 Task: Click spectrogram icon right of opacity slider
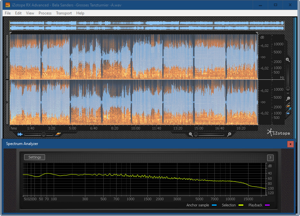click(x=58, y=134)
